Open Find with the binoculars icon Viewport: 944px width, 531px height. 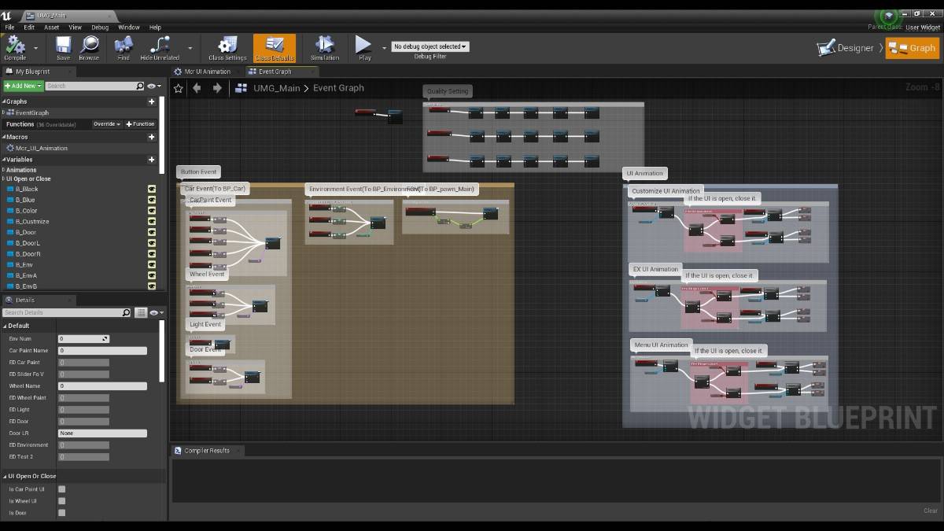click(x=124, y=45)
